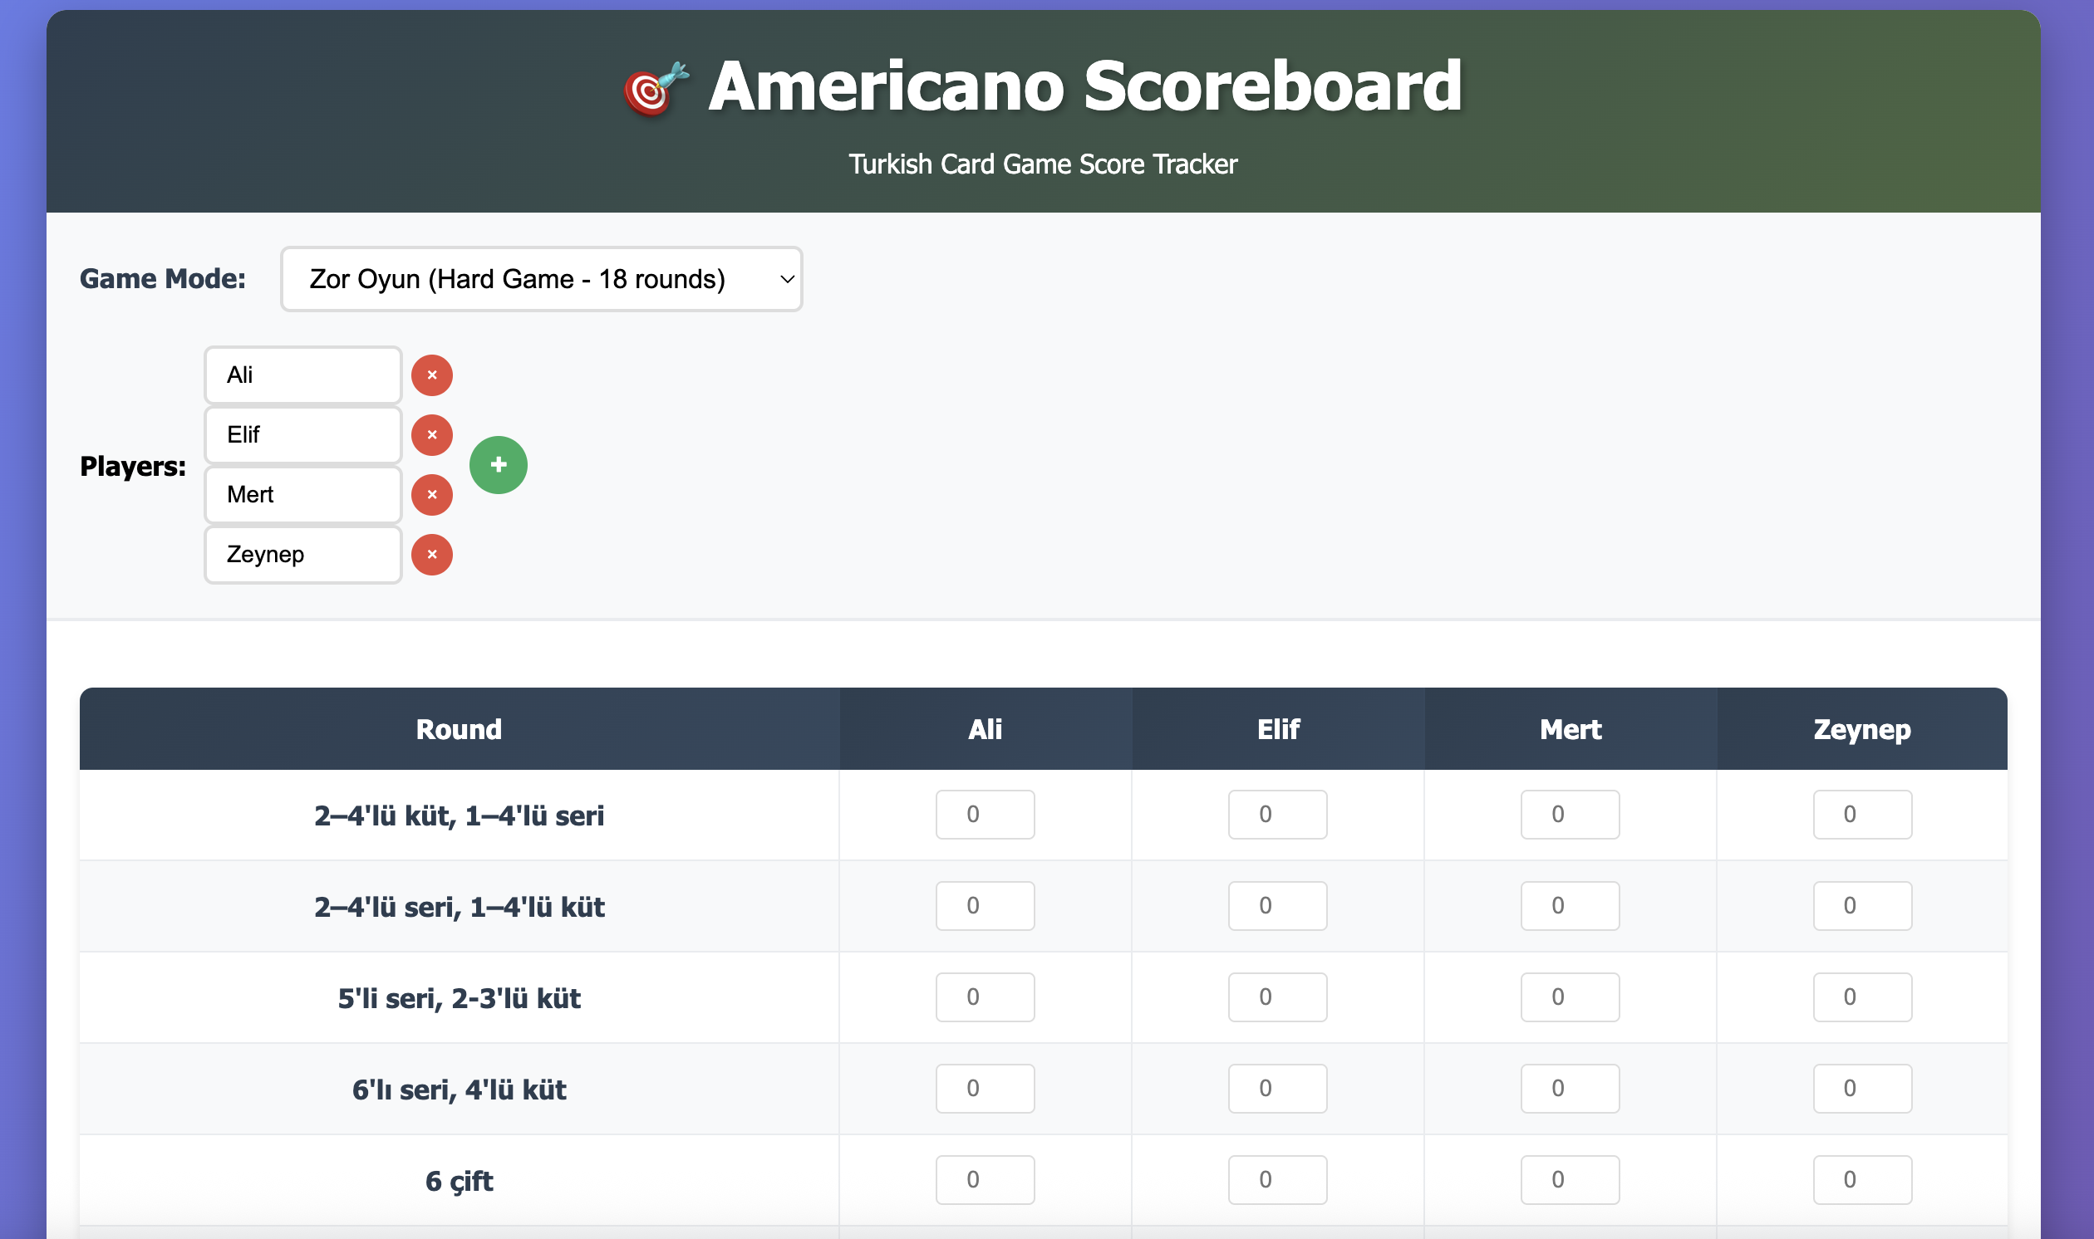This screenshot has width=2094, height=1239.
Task: Click the Ali column header
Action: pos(985,728)
